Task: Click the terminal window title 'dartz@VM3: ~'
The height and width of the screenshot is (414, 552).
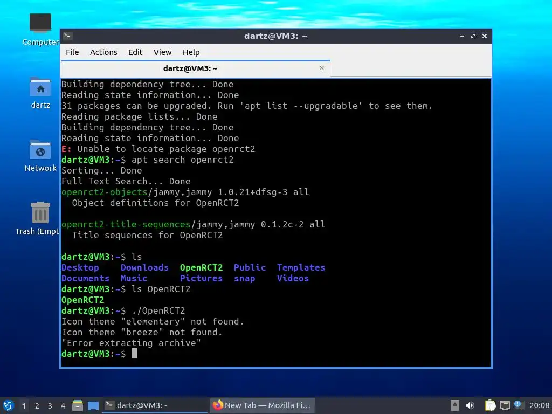Action: (275, 36)
